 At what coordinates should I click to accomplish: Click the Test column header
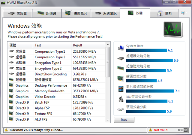click(x=52, y=45)
